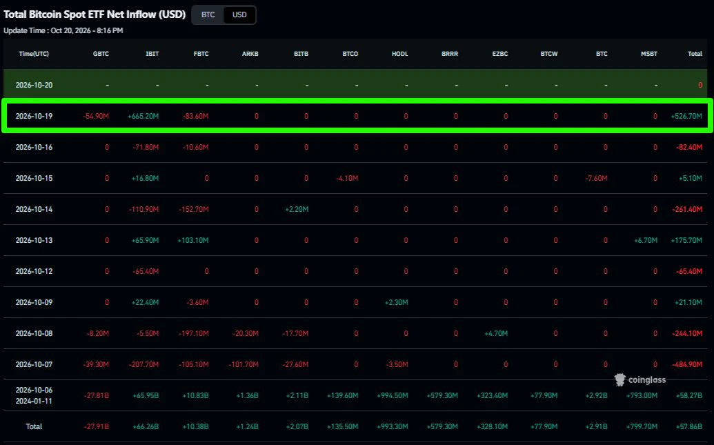
Task: Click the -261.40M total value
Action: pos(687,209)
